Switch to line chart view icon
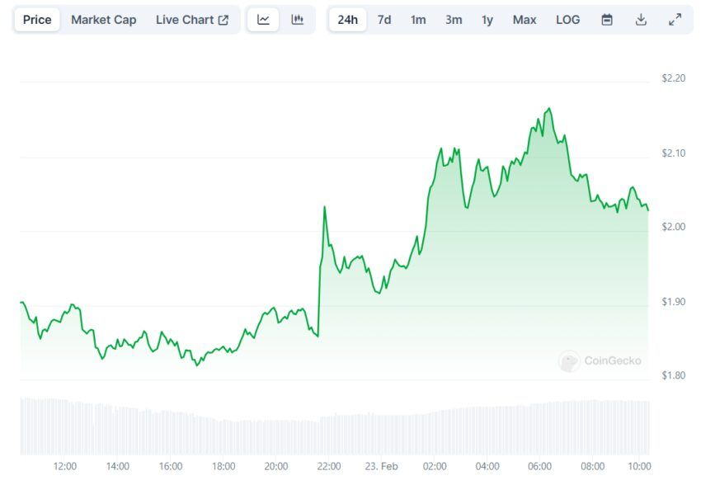 click(263, 20)
